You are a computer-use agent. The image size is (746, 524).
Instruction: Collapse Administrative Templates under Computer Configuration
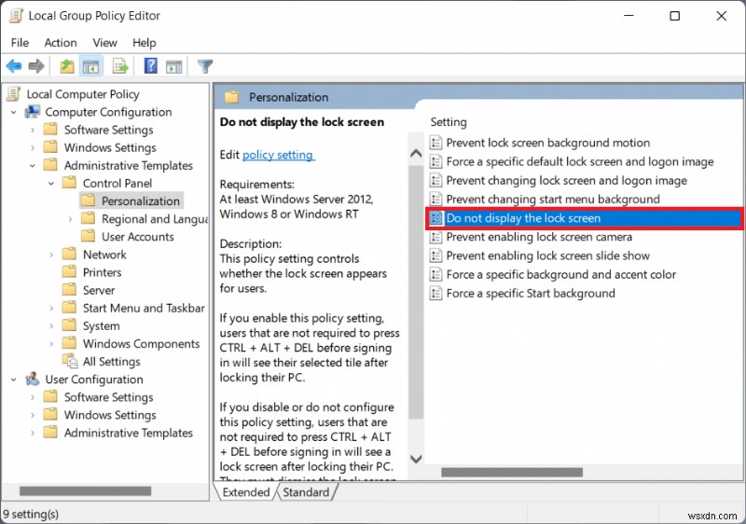tap(33, 165)
